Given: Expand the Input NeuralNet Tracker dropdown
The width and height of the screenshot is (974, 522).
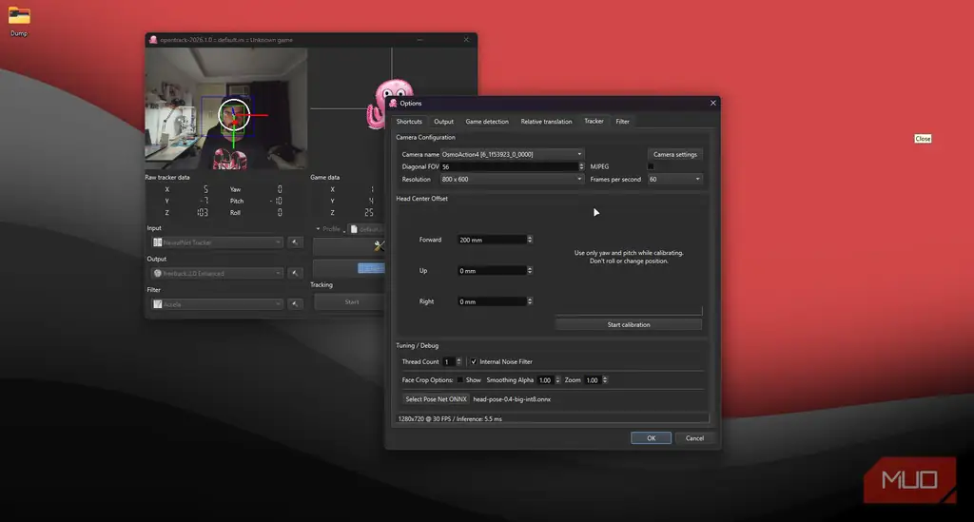Looking at the screenshot, I should point(217,242).
